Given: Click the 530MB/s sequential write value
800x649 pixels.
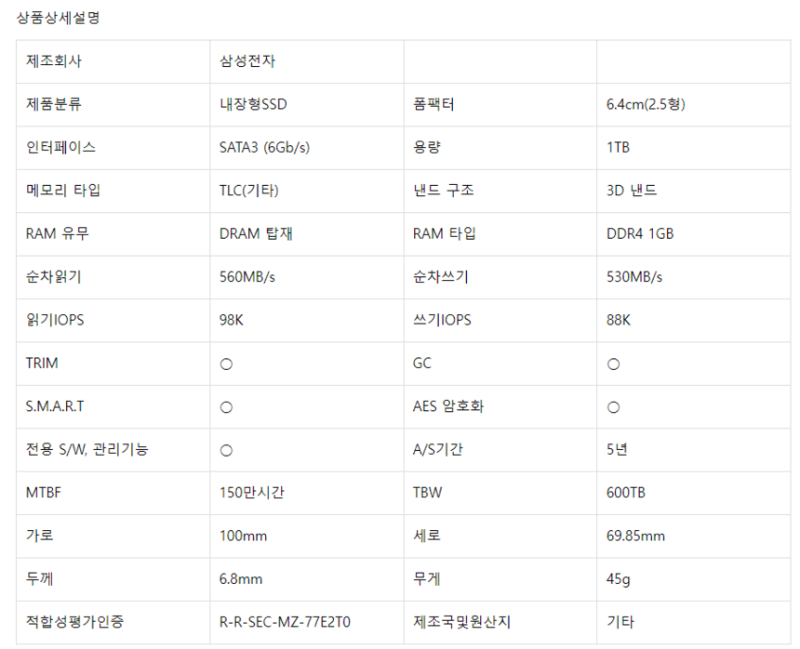Looking at the screenshot, I should [634, 277].
